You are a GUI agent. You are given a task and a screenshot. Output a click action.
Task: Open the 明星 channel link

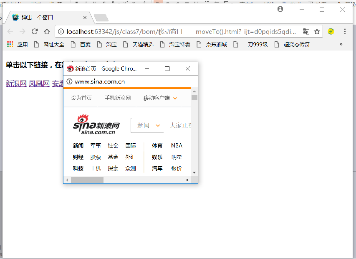pos(177,157)
